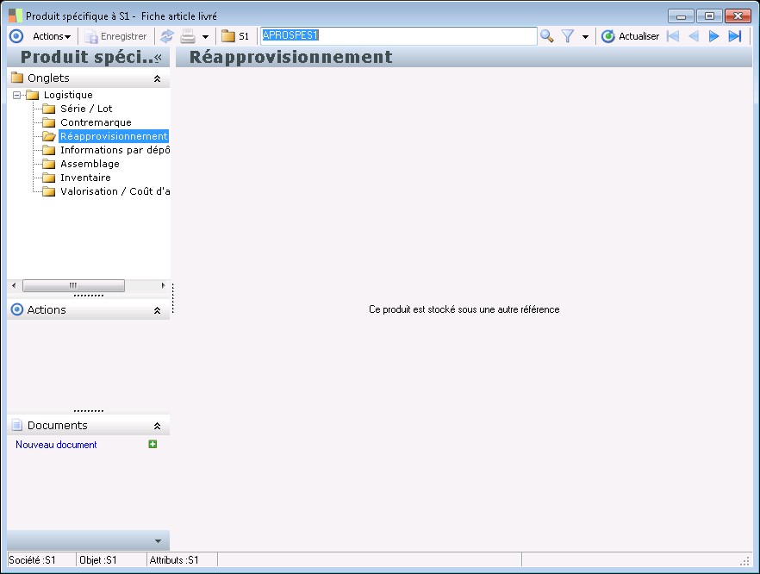Select the Réapprovisionnement tree item
This screenshot has width=760, height=574.
click(x=114, y=136)
